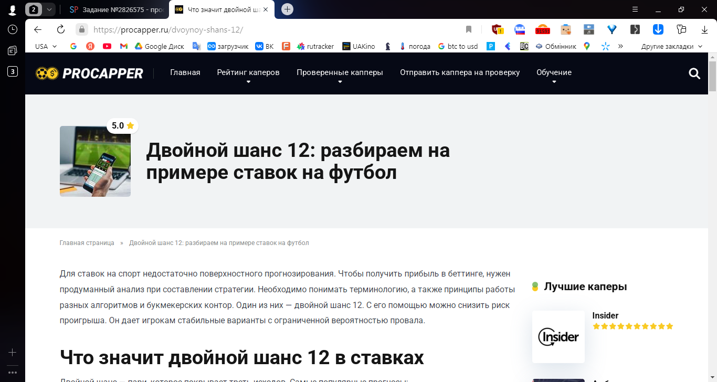The width and height of the screenshot is (717, 382).
Task: Open the Google bookmark icon
Action: pyautogui.click(x=73, y=46)
